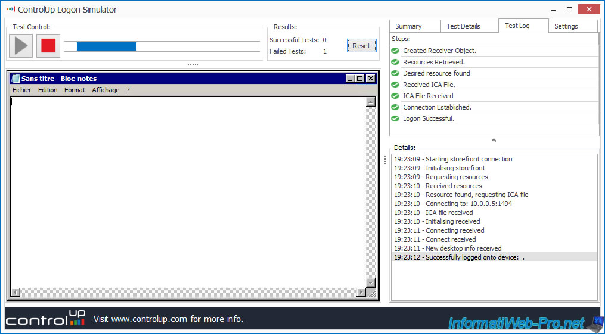Click the Bloc-notes vertical scroll down arrow
605x334 pixels.
coord(370,283)
